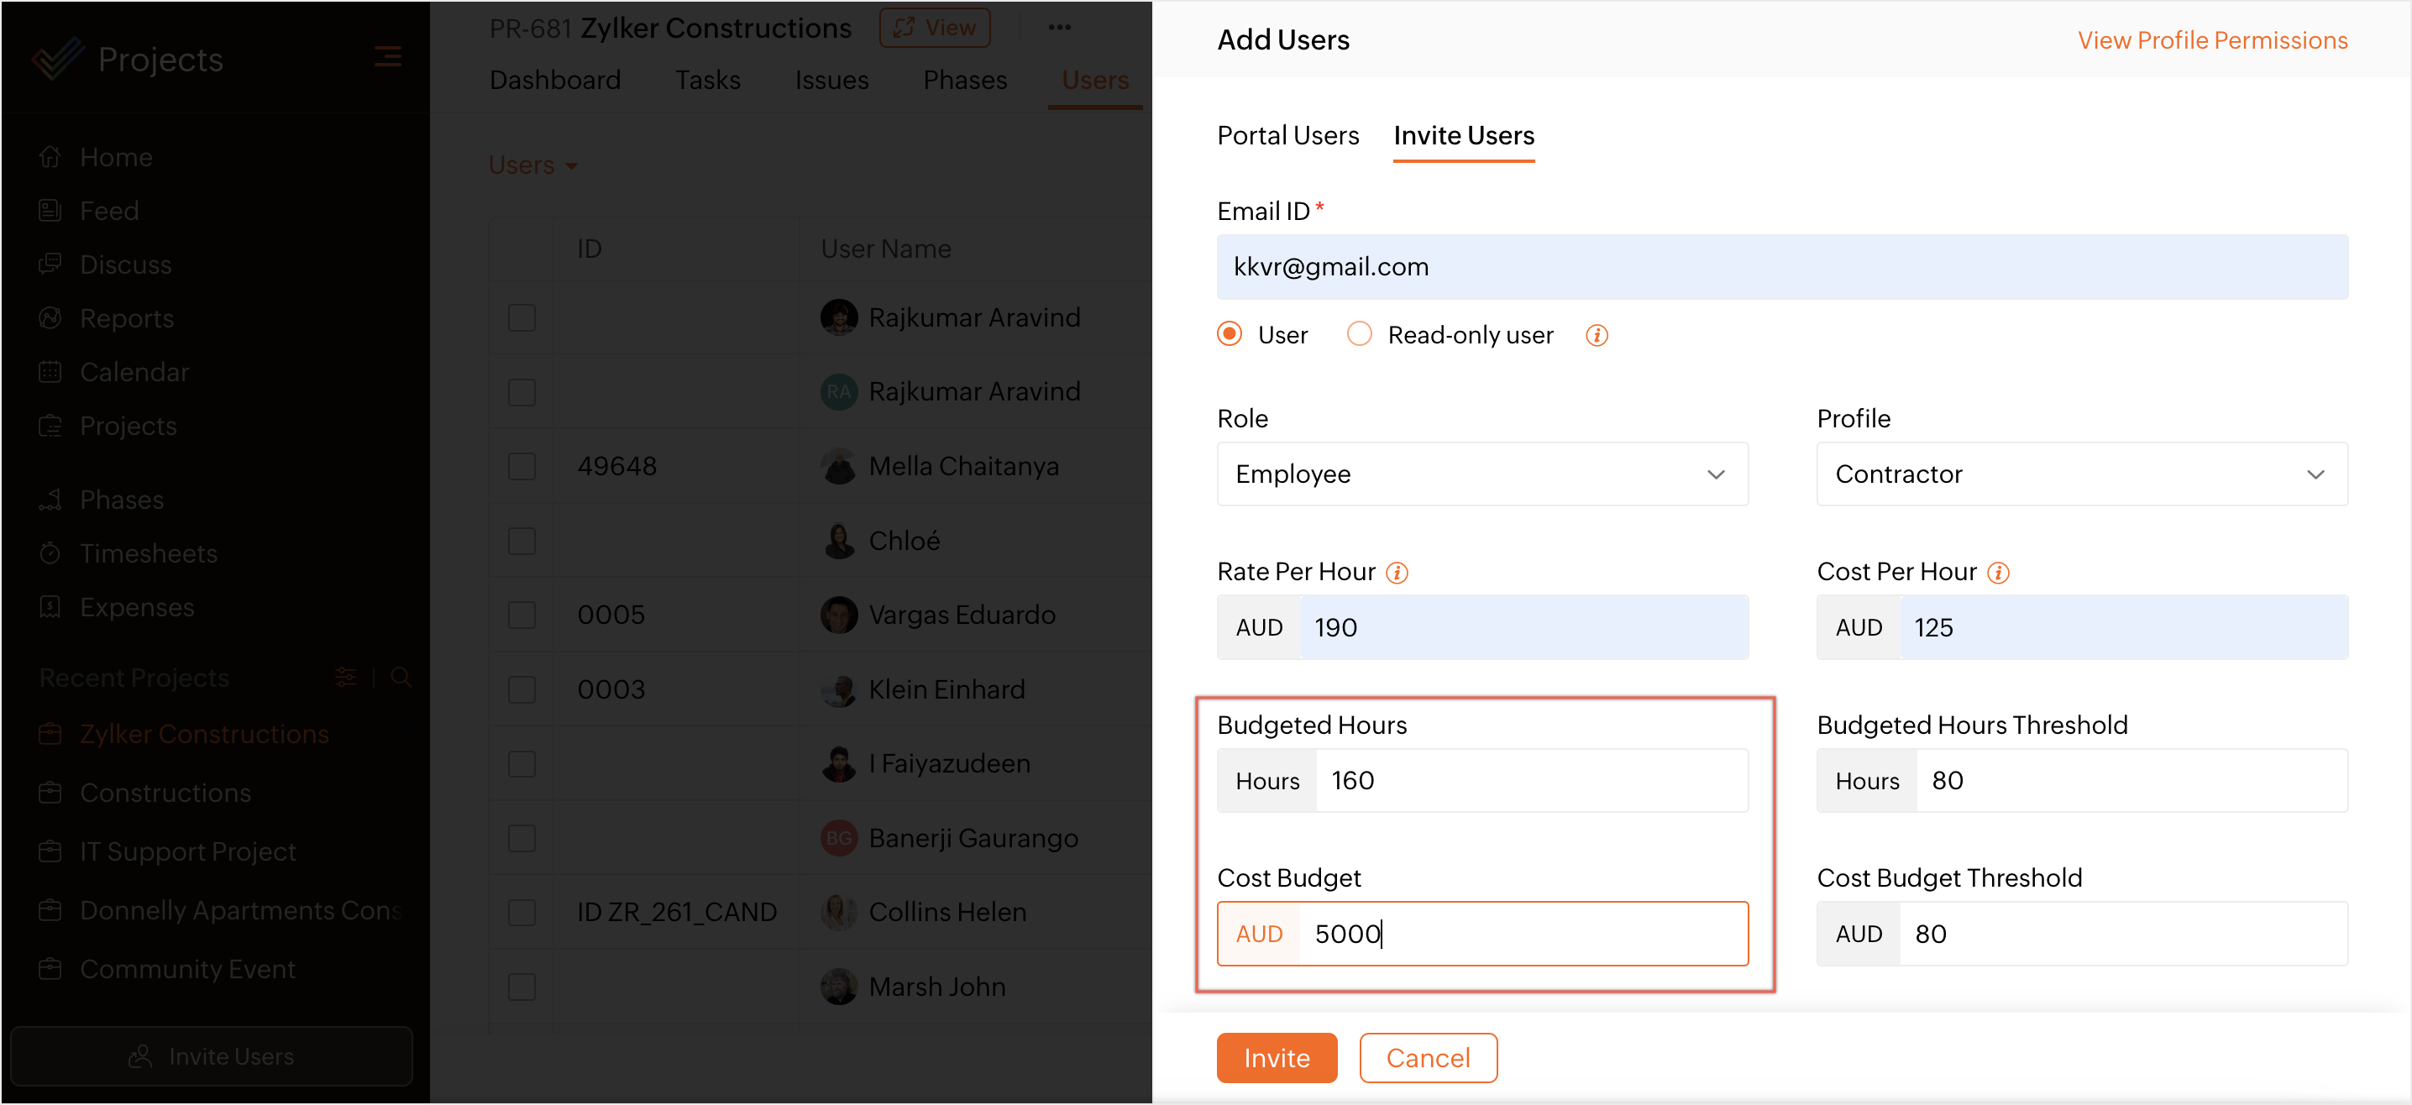This screenshot has height=1105, width=2412.
Task: Click the hamburger menu icon beside Projects
Action: pyautogui.click(x=388, y=58)
